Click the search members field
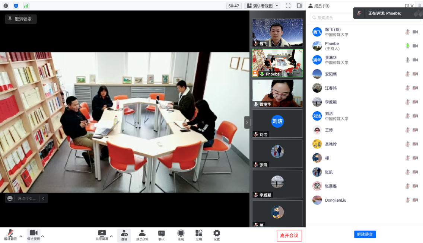The image size is (423, 243). (x=331, y=17)
